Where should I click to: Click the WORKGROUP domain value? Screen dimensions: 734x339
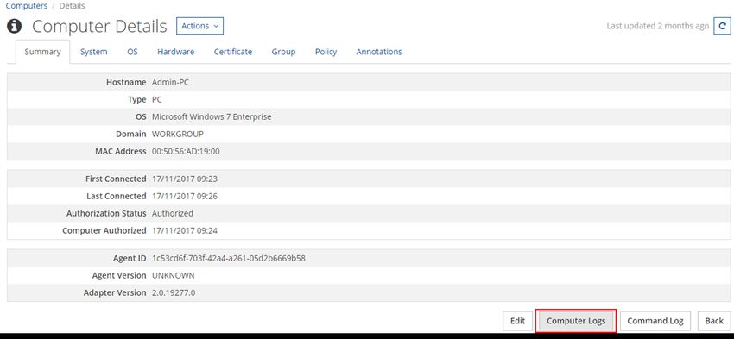pos(178,135)
